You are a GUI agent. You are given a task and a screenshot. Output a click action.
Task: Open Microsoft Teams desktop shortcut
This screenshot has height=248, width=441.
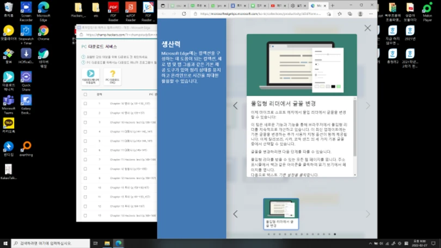[x=8, y=104]
